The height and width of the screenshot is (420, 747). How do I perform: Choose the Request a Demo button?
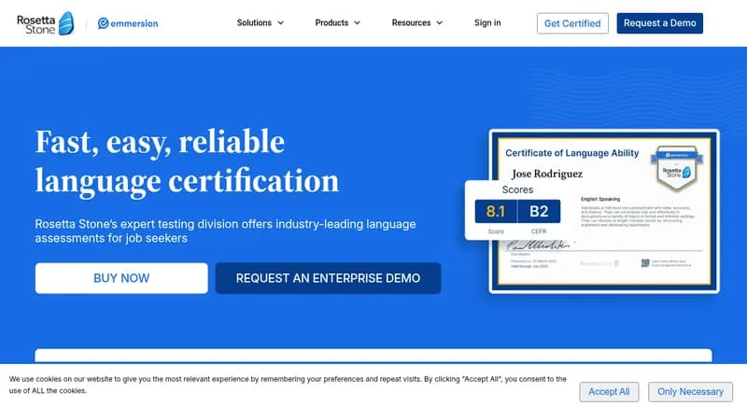(x=660, y=23)
